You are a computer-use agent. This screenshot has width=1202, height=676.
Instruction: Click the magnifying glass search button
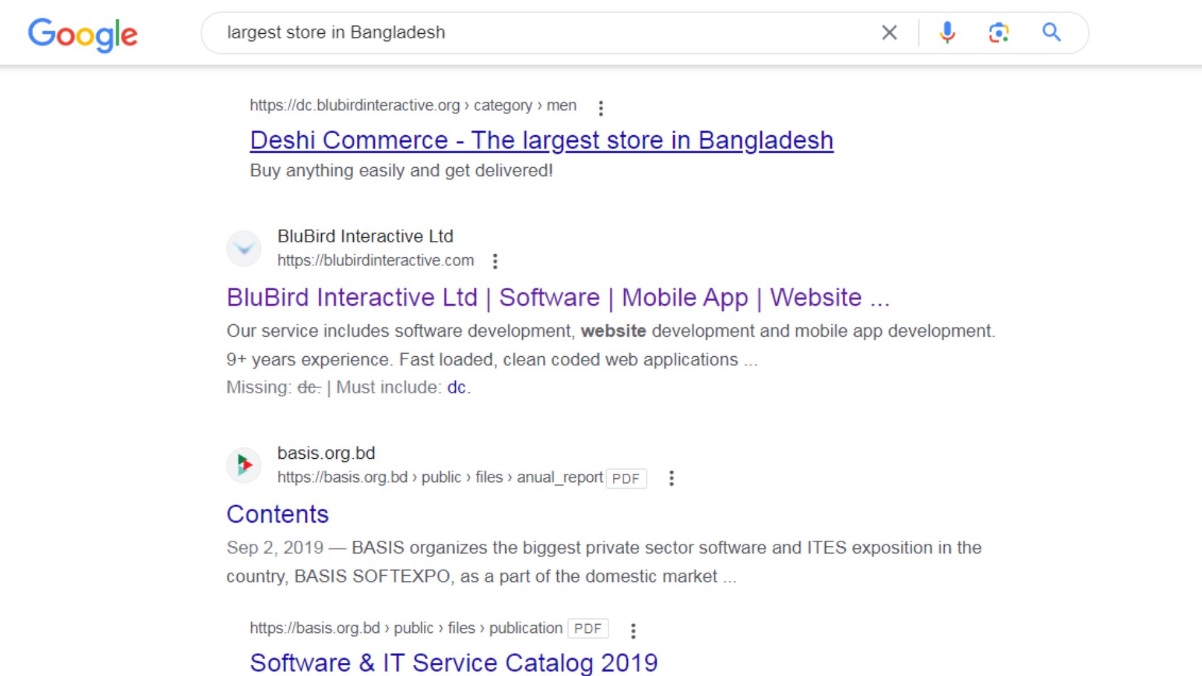(x=1051, y=33)
